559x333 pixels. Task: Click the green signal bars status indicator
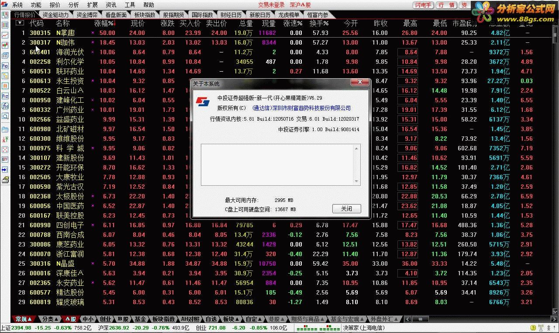tap(317, 328)
